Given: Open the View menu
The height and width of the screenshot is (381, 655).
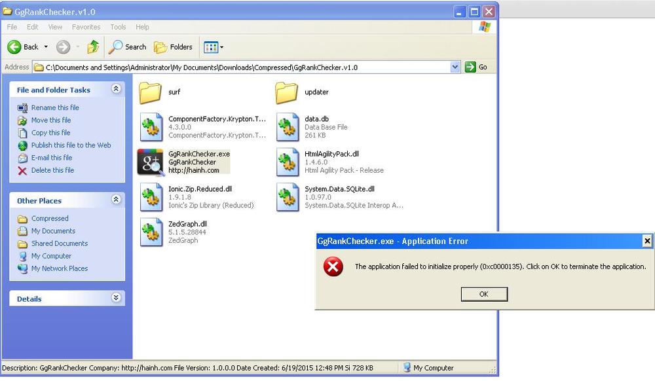Looking at the screenshot, I should 55,27.
